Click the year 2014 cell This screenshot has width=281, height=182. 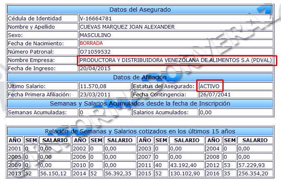click(80, 174)
